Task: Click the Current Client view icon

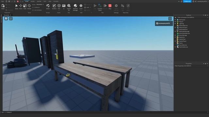Action: pyautogui.click(x=100, y=6)
